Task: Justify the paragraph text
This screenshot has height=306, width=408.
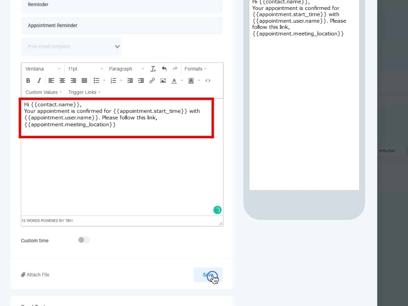Action: tap(84, 80)
